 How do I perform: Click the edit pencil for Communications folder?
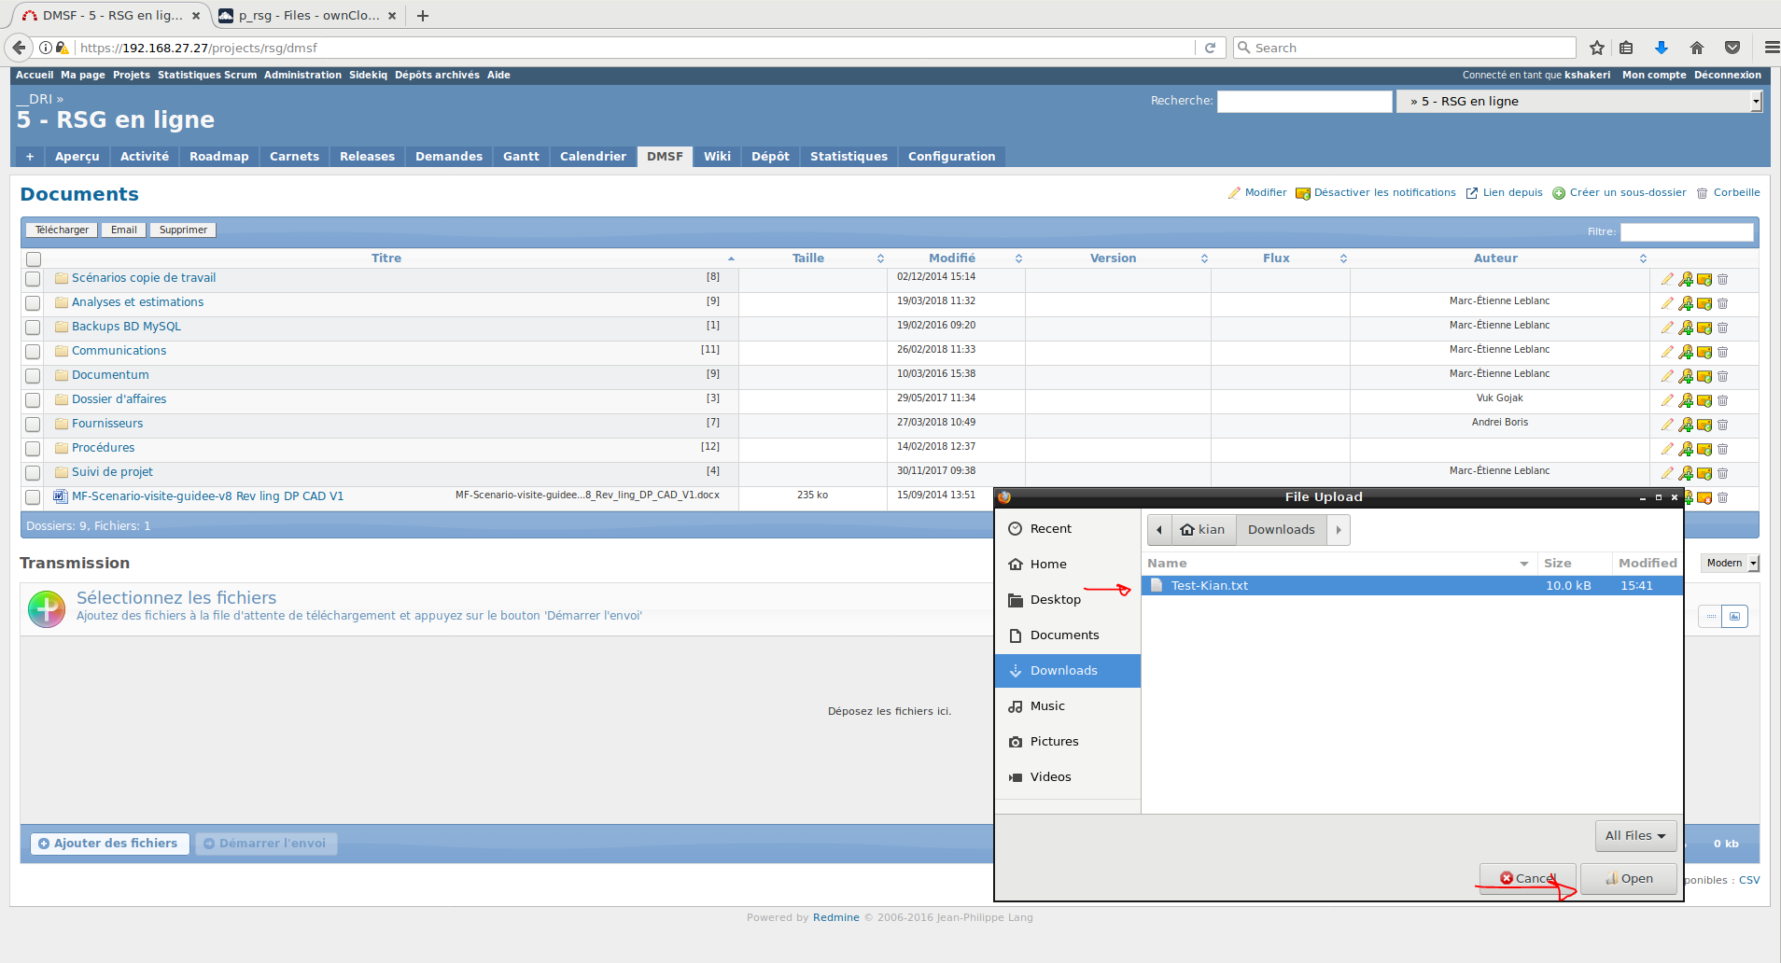(x=1667, y=351)
